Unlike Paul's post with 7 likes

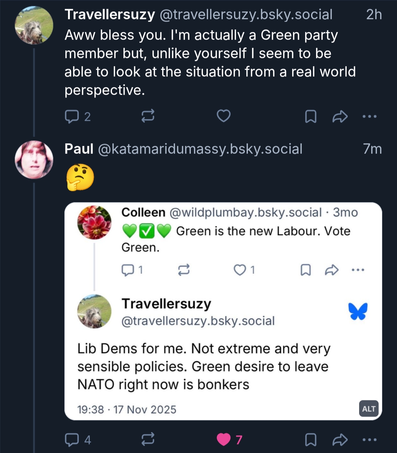pyautogui.click(x=224, y=439)
